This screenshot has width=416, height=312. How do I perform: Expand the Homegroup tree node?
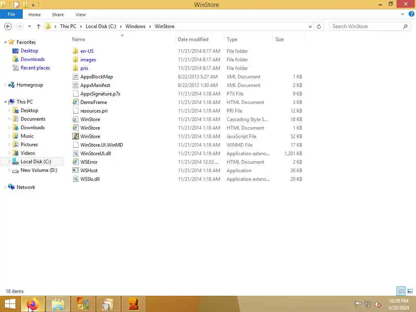(x=5, y=84)
